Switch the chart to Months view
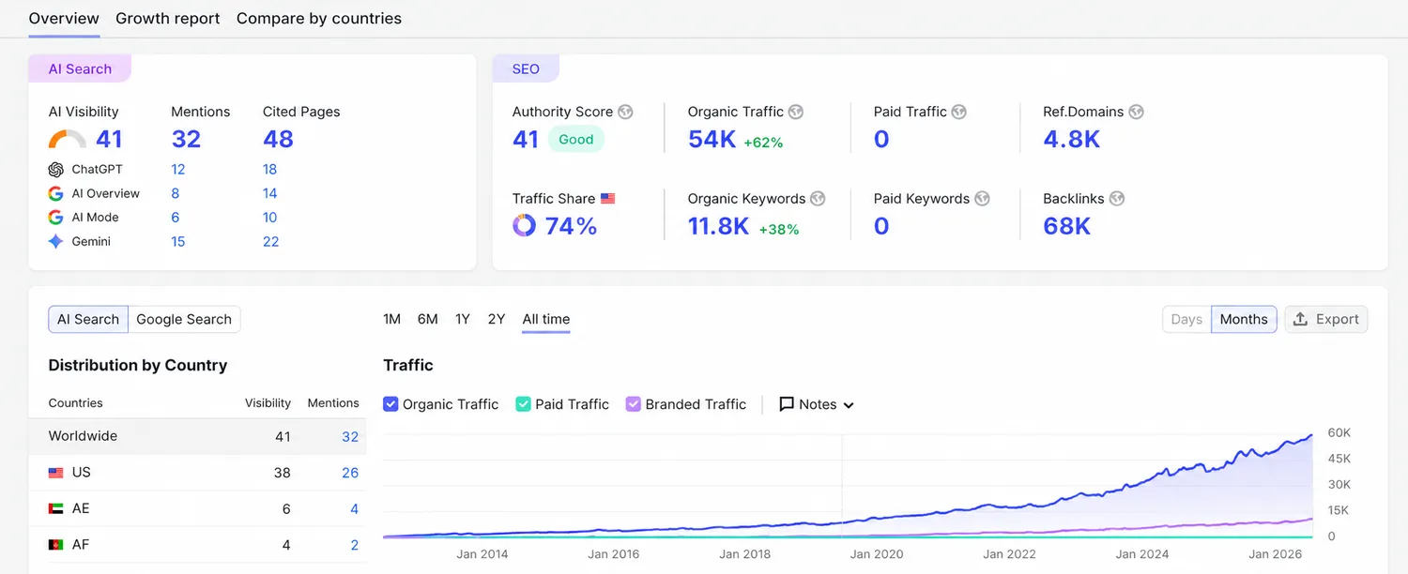This screenshot has width=1408, height=574. click(1244, 319)
